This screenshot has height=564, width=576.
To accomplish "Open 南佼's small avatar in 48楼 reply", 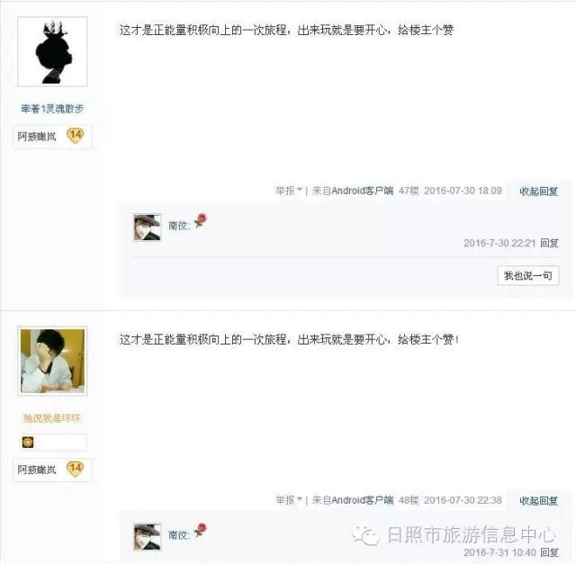I will click(x=148, y=537).
